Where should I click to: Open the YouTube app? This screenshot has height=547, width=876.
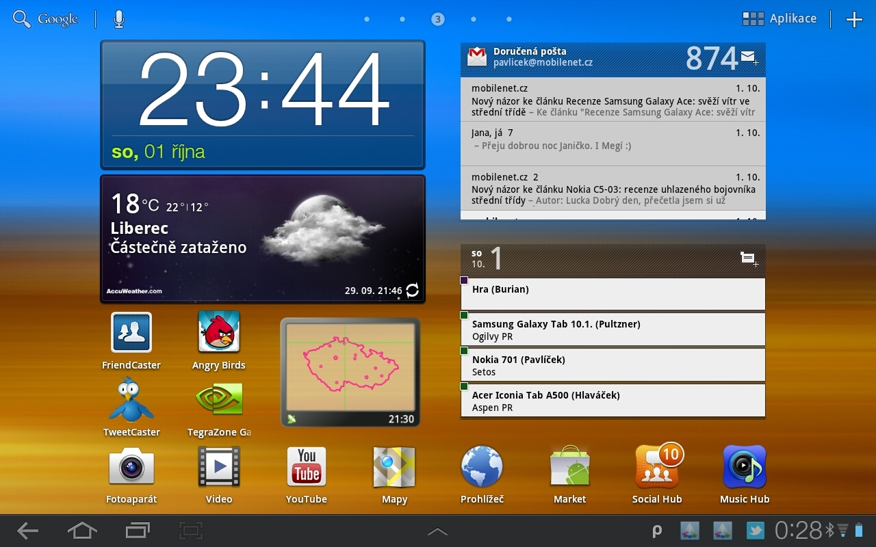306,468
